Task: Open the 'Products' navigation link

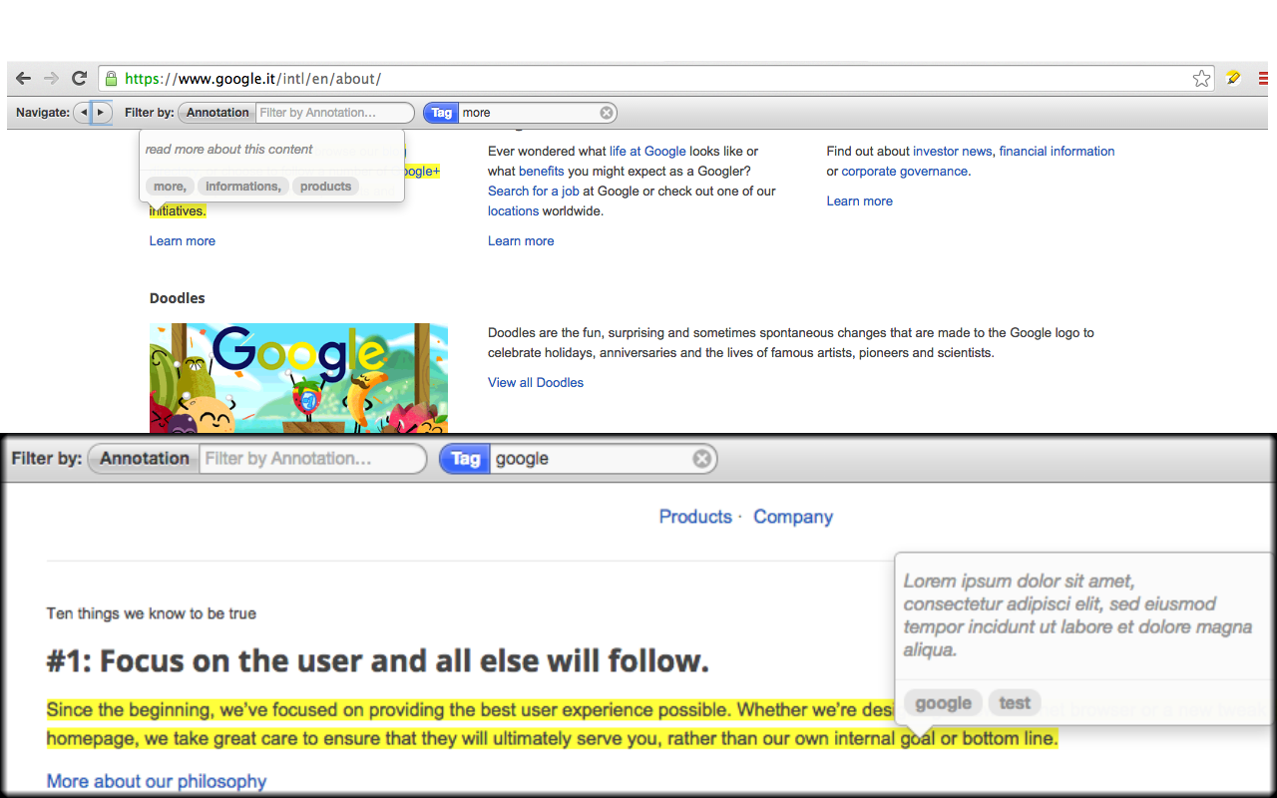Action: point(695,517)
